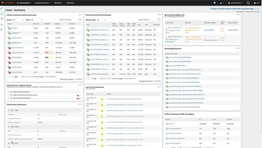Click the scan-frame icon in left sidebar
Screen dimensions: 262x148
click(x=2, y=19)
